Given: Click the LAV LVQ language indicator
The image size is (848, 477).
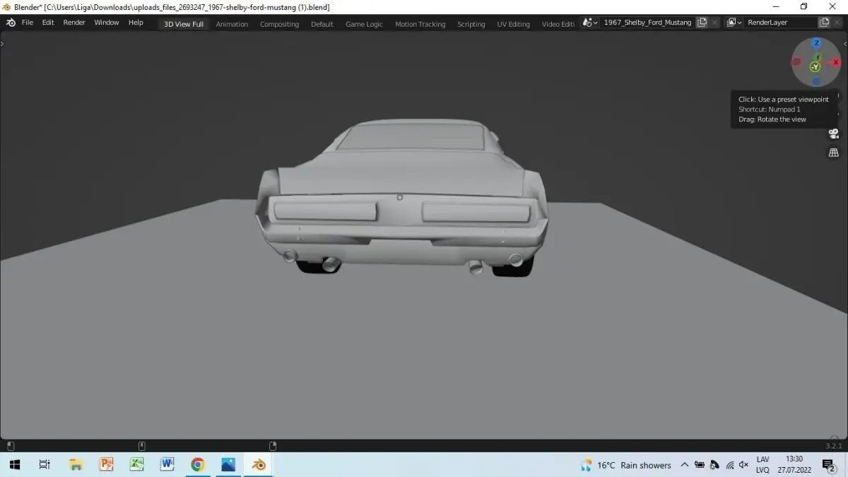Looking at the screenshot, I should (x=762, y=465).
